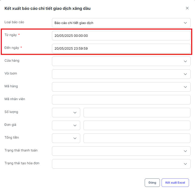Select the Cửa hàng combo box field
Image resolution: width=195 pixels, height=191 pixels.
tap(121, 61)
